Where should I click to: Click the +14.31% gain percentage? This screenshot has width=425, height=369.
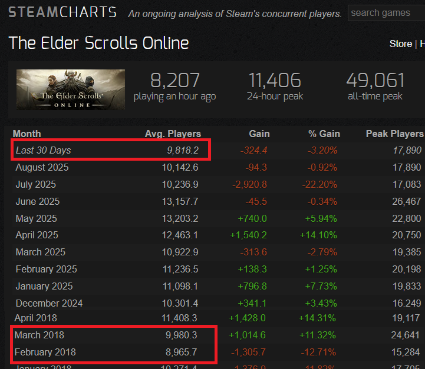[317, 318]
